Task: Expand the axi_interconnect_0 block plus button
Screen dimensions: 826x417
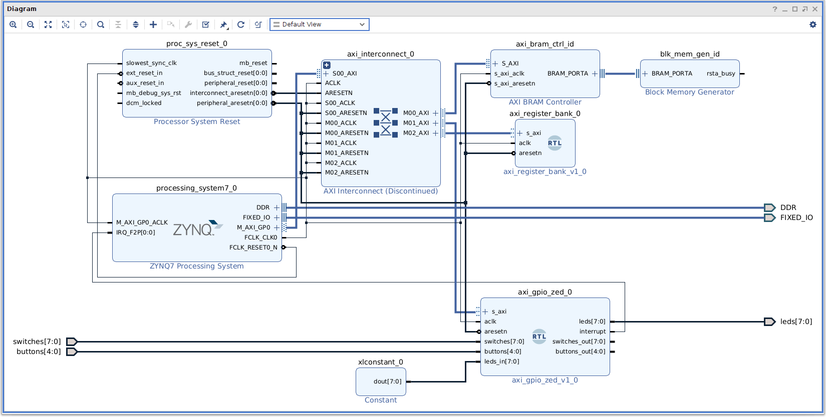Action: pyautogui.click(x=327, y=65)
